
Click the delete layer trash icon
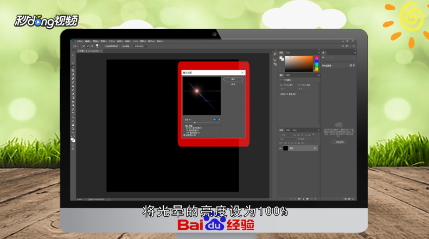[315, 199]
